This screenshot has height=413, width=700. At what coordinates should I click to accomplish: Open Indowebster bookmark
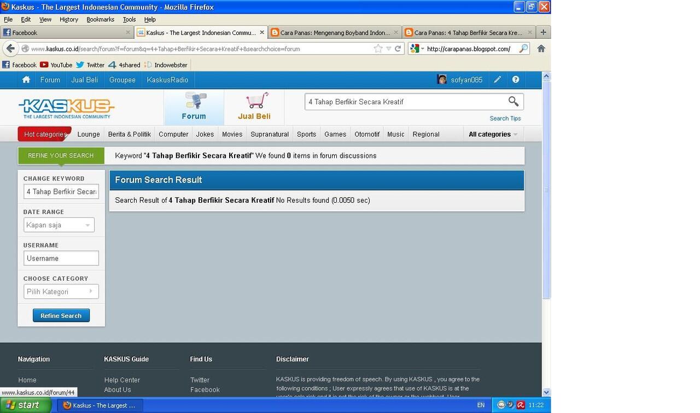click(x=166, y=65)
